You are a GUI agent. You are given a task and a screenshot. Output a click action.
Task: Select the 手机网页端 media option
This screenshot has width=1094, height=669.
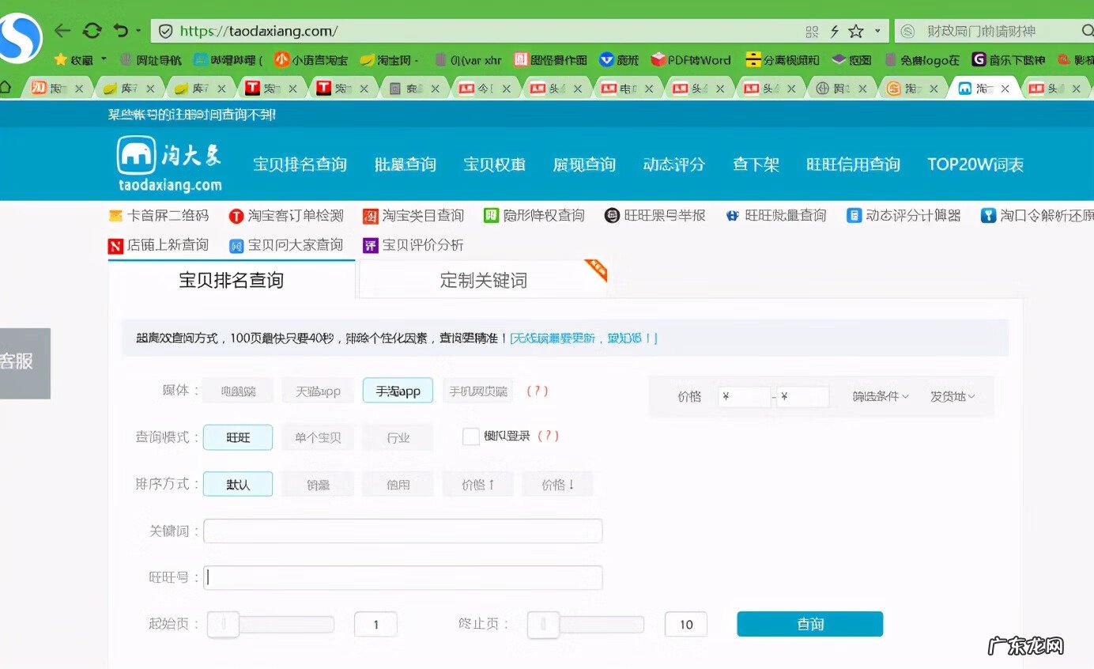coord(477,390)
